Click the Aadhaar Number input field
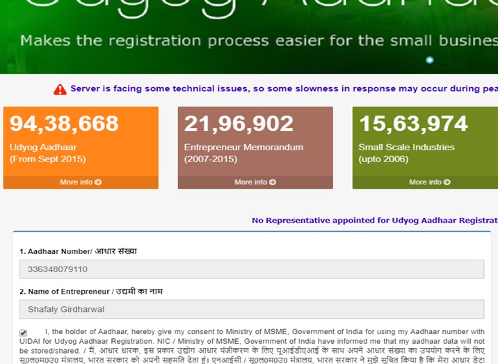This screenshot has width=498, height=364. point(252,269)
